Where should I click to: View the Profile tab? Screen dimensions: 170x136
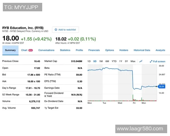click(79, 50)
